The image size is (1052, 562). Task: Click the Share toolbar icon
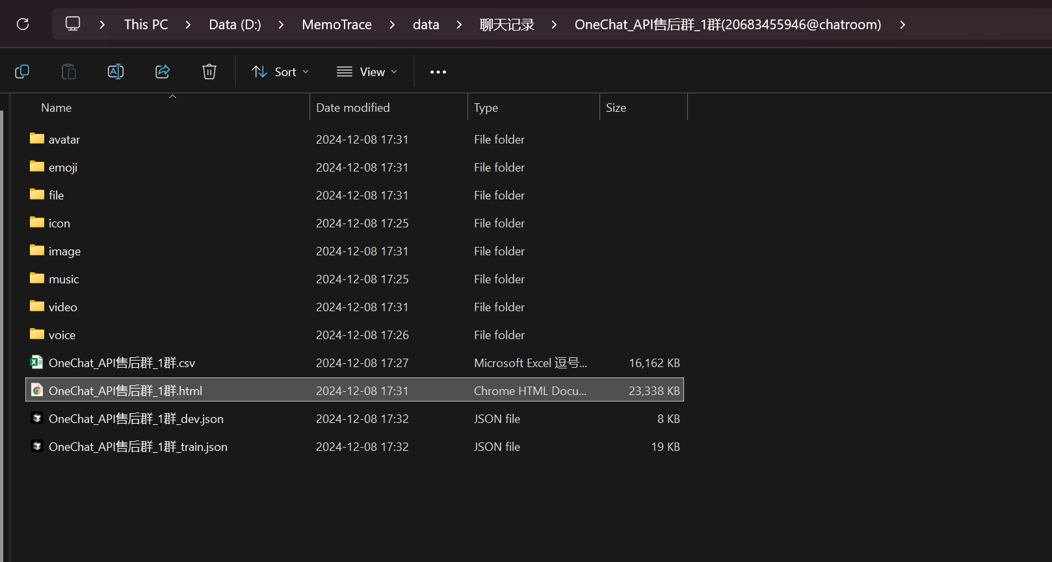[x=163, y=71]
